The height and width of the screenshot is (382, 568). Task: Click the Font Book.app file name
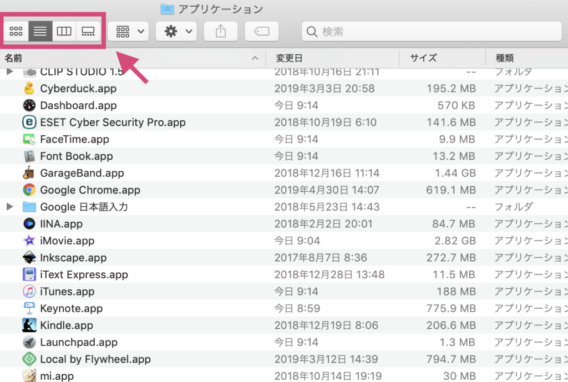(x=77, y=156)
